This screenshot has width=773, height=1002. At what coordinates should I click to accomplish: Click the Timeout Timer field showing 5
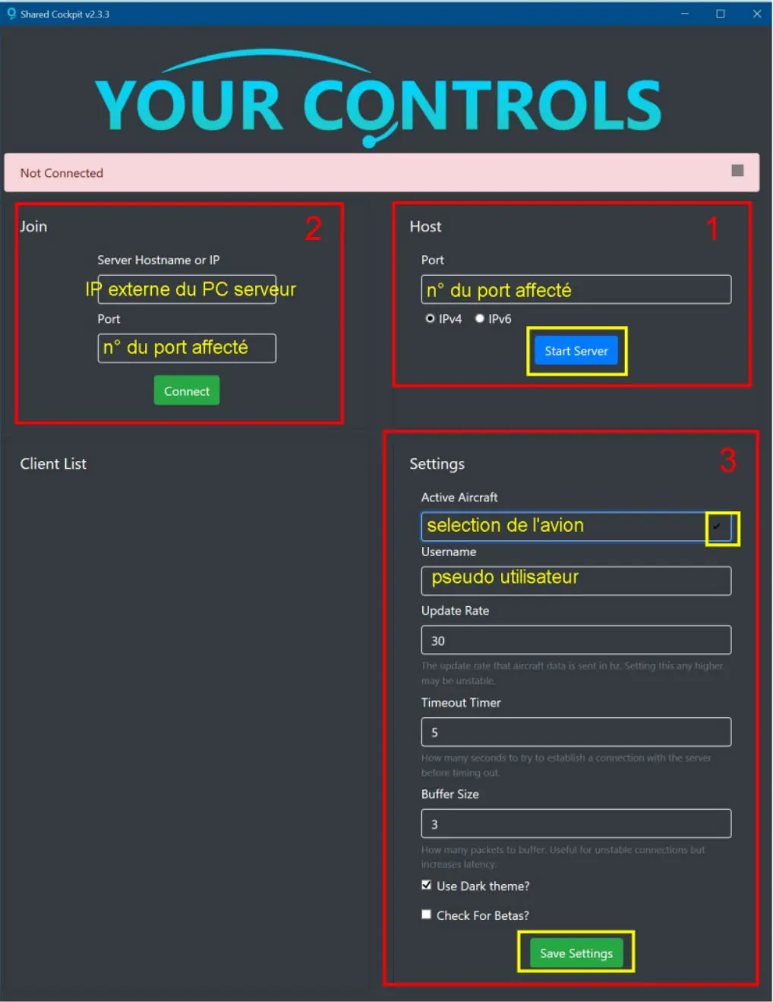click(x=576, y=732)
